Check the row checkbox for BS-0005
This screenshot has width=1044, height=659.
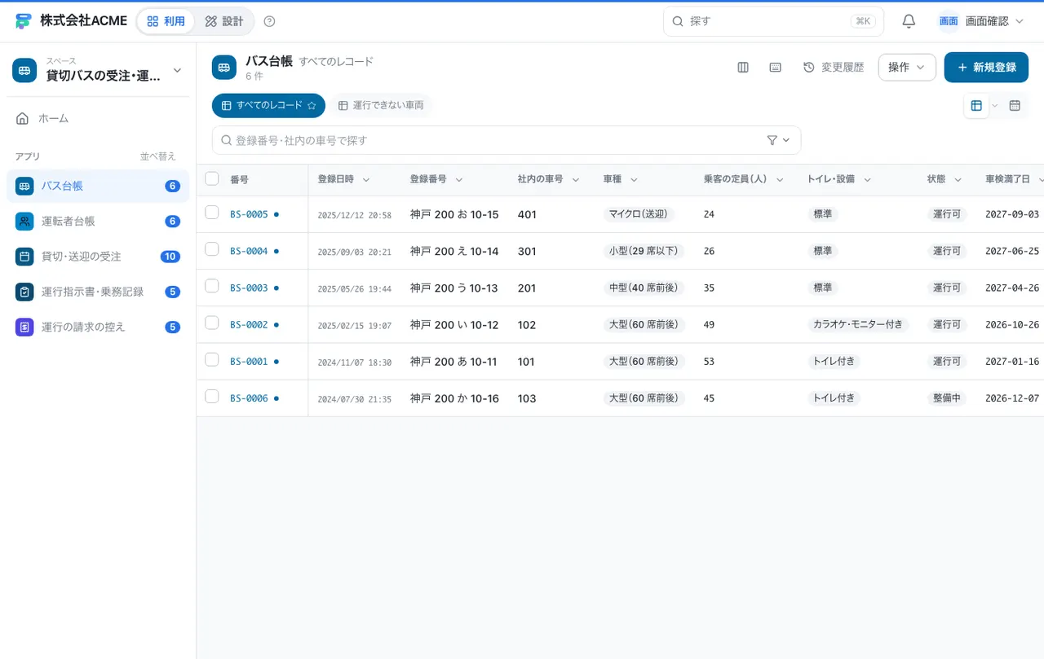point(212,213)
